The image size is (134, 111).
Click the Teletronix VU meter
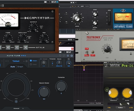pos(128,44)
